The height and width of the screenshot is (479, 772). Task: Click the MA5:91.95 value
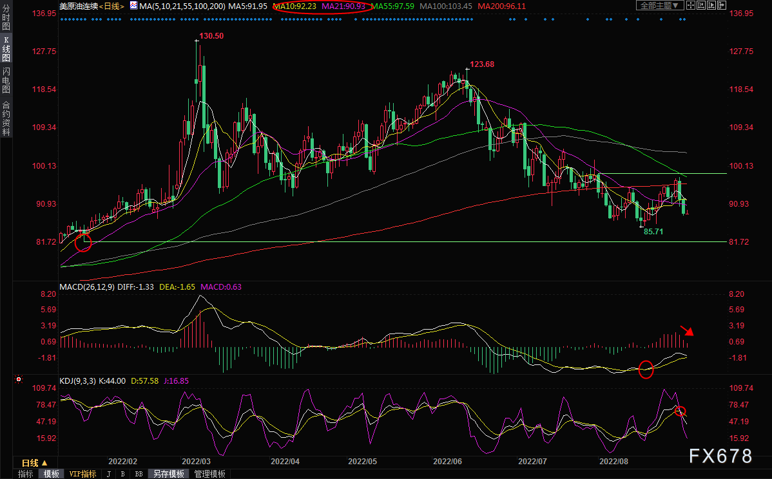(x=247, y=6)
